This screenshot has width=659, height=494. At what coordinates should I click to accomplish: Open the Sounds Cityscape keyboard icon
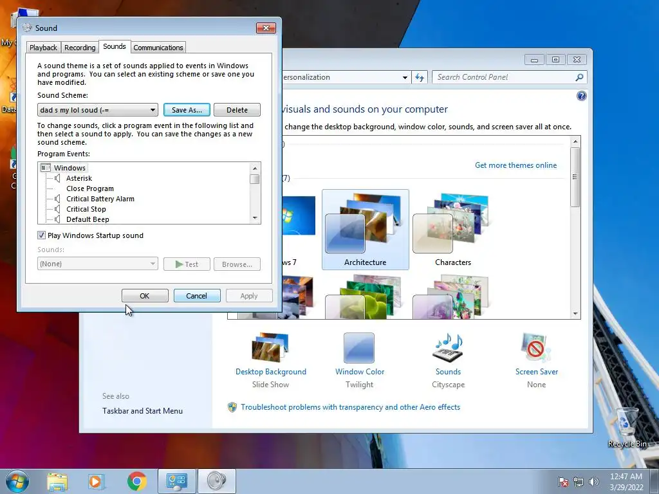(448, 347)
